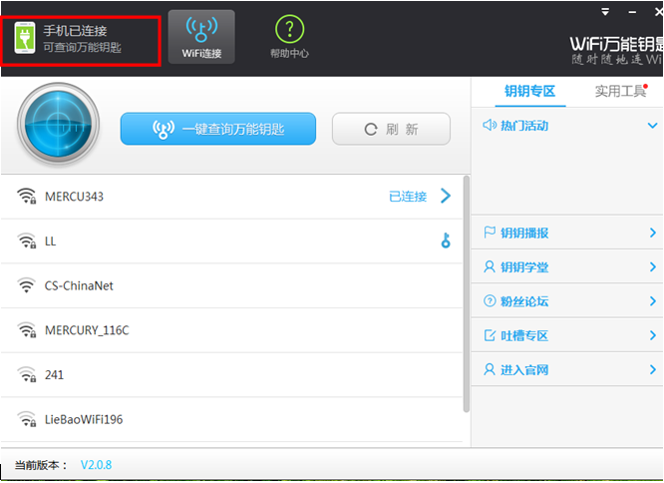The image size is (664, 483).
Task: Click 已连接 status on MERCU343
Action: point(408,197)
